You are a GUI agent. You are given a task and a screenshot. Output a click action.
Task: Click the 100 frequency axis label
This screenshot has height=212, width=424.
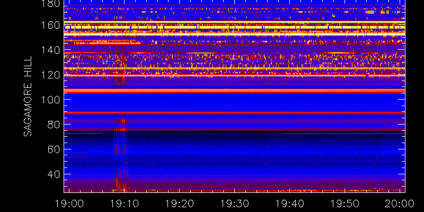[x=50, y=100]
